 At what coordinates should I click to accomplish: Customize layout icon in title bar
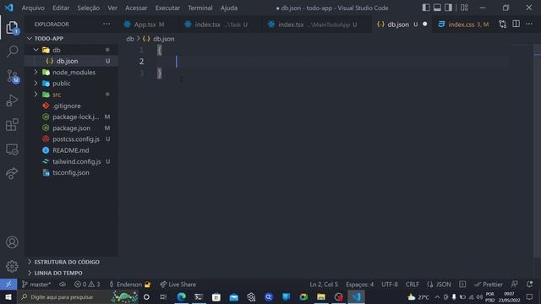click(464, 8)
